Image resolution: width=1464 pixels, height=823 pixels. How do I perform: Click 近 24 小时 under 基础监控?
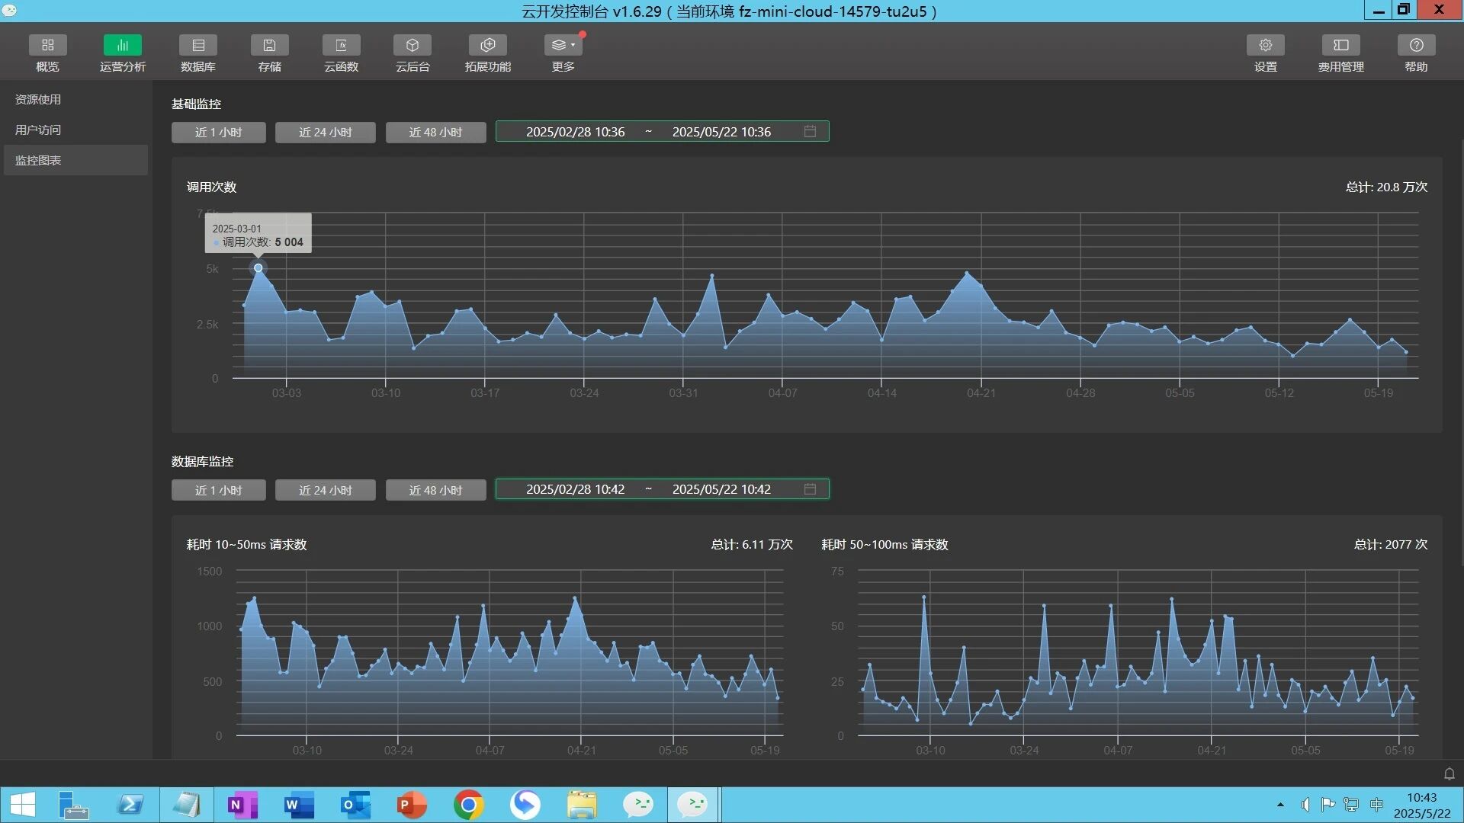325,133
